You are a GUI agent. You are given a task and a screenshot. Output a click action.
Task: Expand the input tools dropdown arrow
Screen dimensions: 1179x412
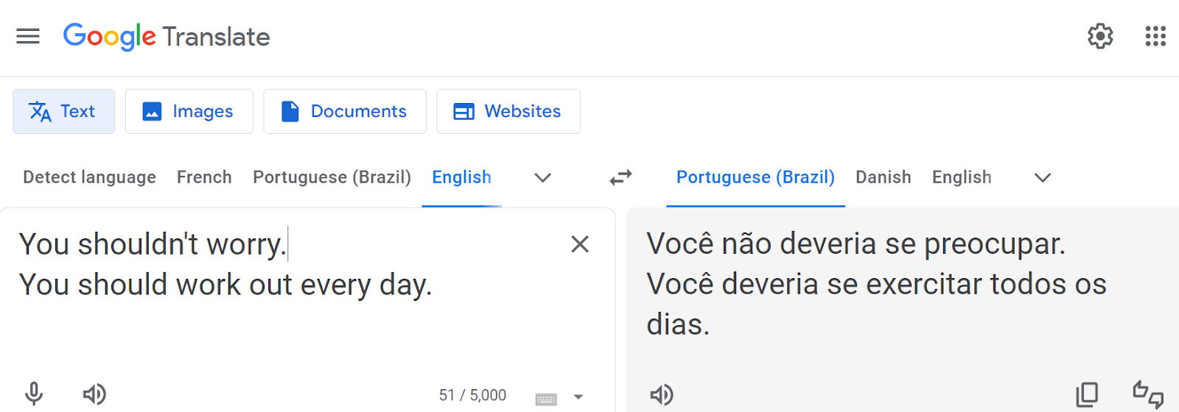(578, 397)
